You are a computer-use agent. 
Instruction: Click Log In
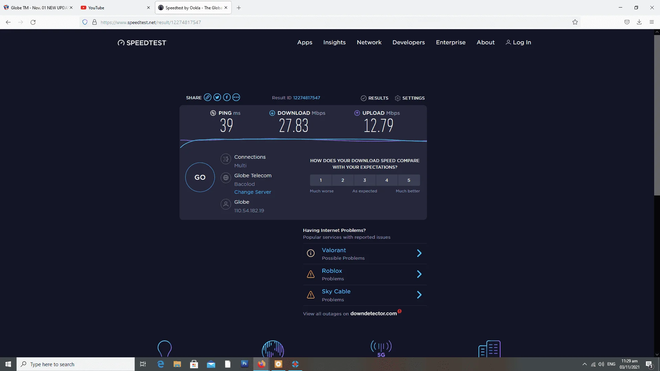(518, 42)
